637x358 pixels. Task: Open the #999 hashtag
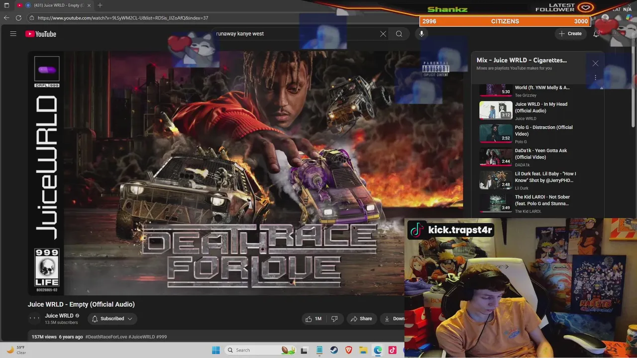click(161, 337)
